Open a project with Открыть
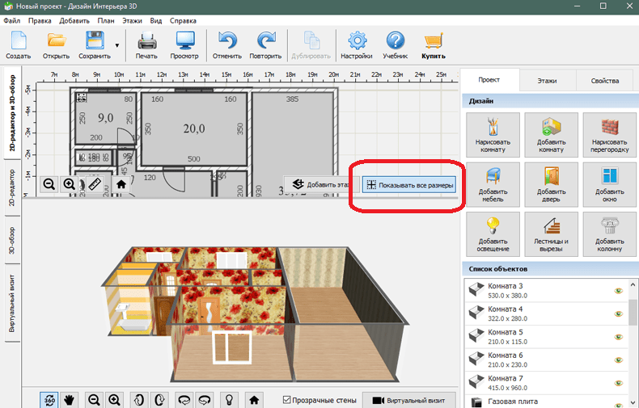This screenshot has width=639, height=408. (57, 44)
